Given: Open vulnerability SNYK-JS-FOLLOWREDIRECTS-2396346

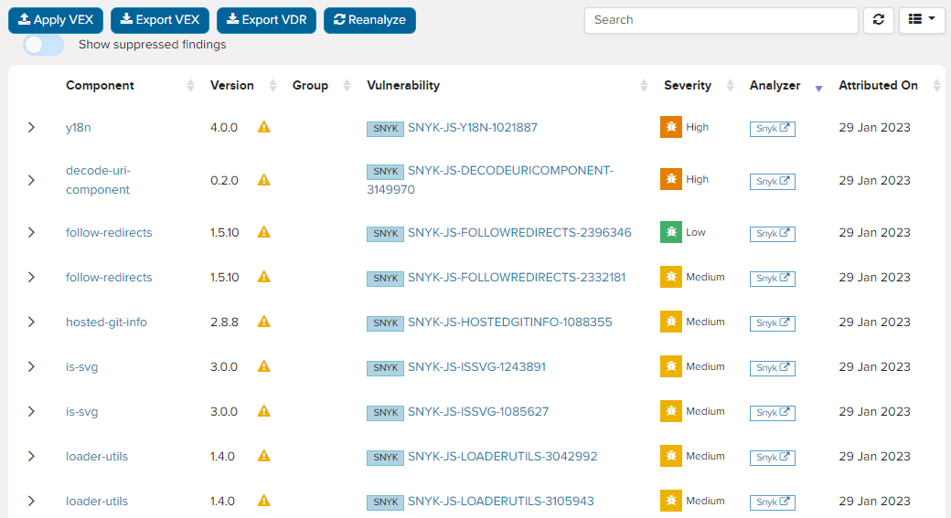Looking at the screenshot, I should [x=519, y=233].
